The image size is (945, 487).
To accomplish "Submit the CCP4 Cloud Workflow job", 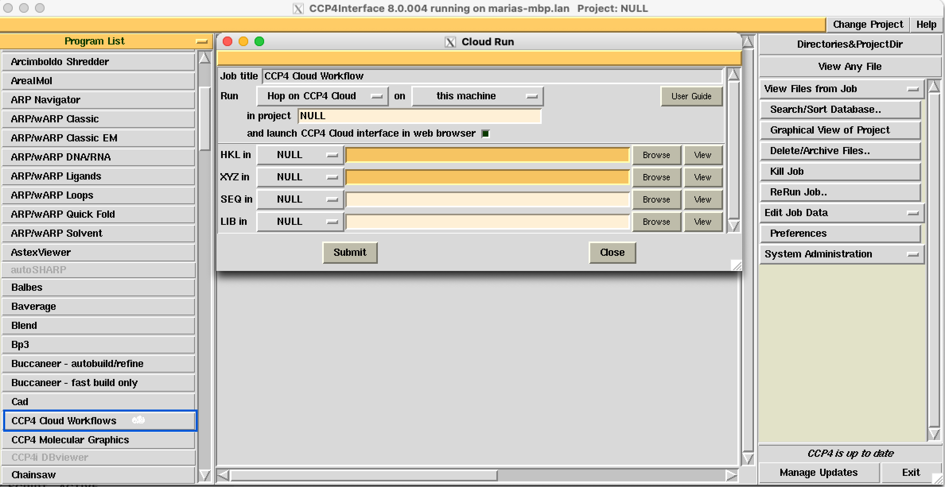I will 350,253.
